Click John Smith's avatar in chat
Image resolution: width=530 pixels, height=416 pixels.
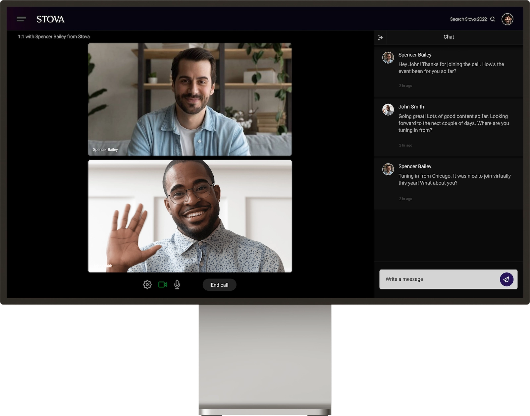[x=388, y=109]
